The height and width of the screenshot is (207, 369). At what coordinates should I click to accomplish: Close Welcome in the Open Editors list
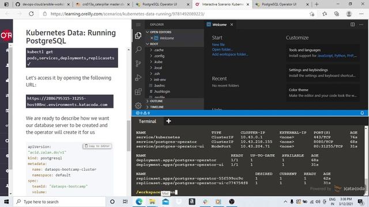click(x=152, y=38)
